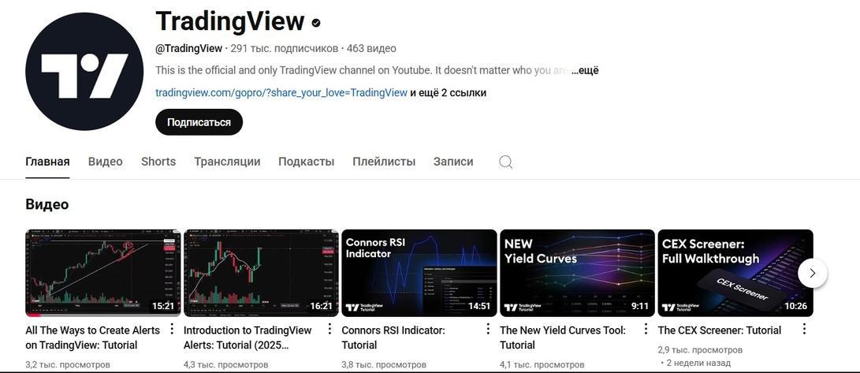This screenshot has width=860, height=373.
Task: Play the 15:21 alerts video thumbnail
Action: click(x=102, y=273)
